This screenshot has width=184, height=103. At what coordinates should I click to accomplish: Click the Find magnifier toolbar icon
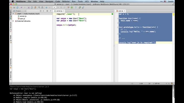point(39,7)
